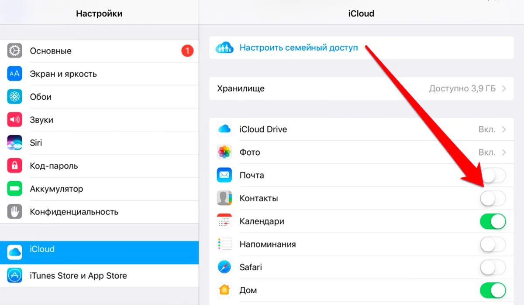This screenshot has height=305, width=524.
Task: Tap the Хранилище label
Action: point(241,88)
